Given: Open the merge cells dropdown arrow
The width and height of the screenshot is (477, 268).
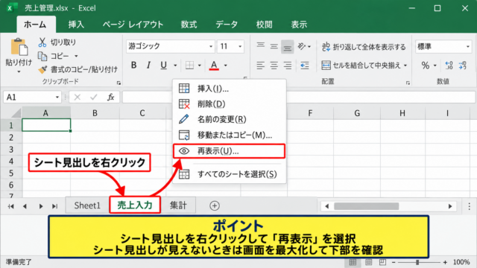Looking at the screenshot, I should coord(405,66).
